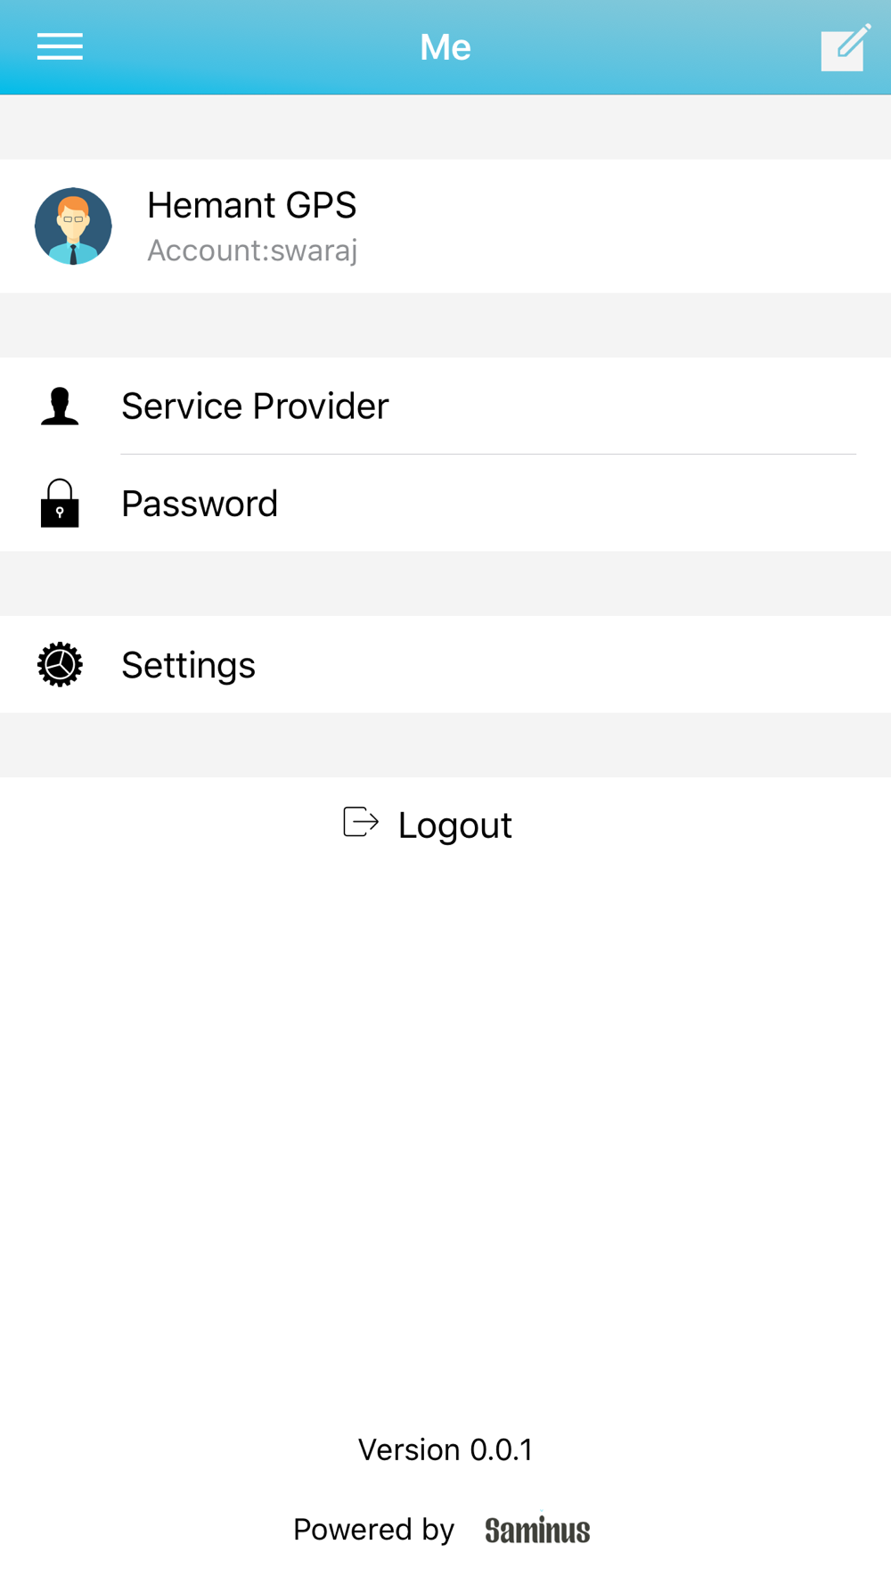This screenshot has height=1585, width=891.
Task: Select the profile row for Hemant GPS
Action: (445, 226)
